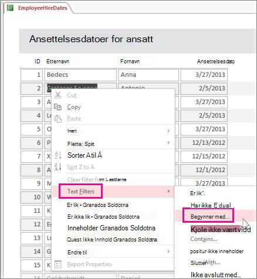
Task: Click the ID column header
Action: pyautogui.click(x=37, y=62)
